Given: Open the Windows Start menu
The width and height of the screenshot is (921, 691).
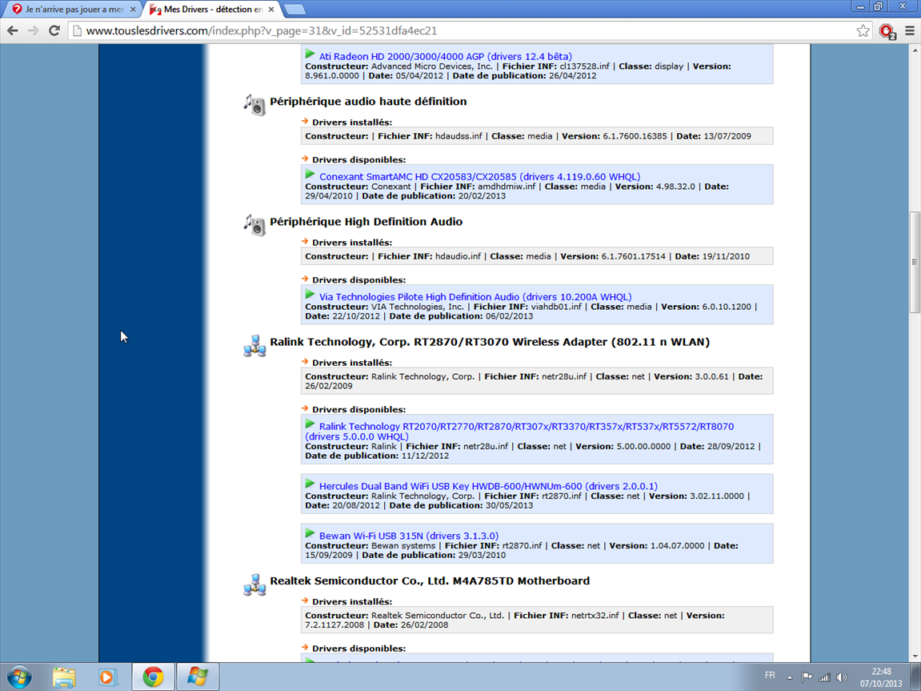Looking at the screenshot, I should 19,677.
